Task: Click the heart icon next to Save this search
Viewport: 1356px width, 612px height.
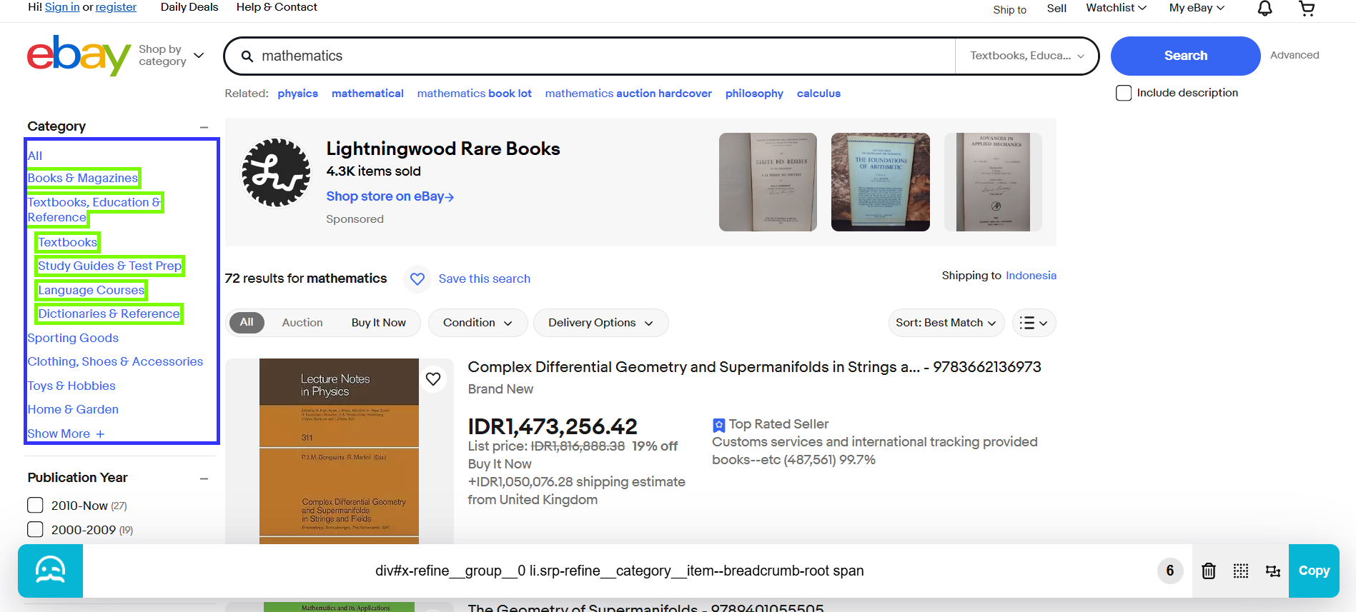Action: pyautogui.click(x=417, y=279)
